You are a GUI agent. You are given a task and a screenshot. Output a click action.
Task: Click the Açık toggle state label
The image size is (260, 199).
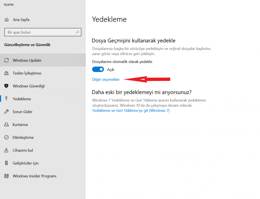111,70
